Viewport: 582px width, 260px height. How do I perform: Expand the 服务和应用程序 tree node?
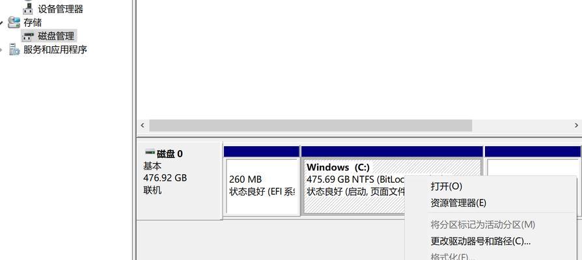coord(3,49)
